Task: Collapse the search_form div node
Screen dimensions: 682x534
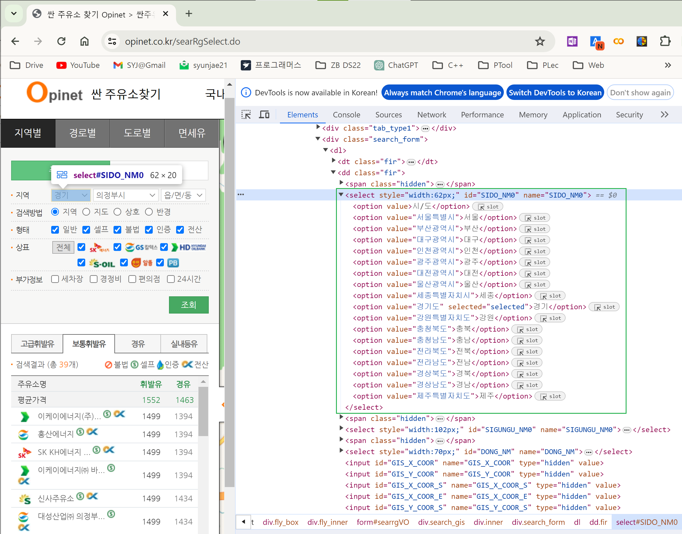Action: 318,139
